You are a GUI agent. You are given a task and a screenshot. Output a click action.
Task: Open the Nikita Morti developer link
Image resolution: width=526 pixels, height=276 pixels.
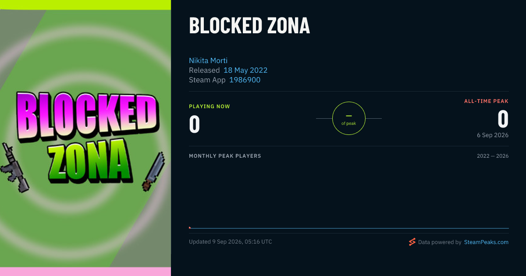coord(208,60)
